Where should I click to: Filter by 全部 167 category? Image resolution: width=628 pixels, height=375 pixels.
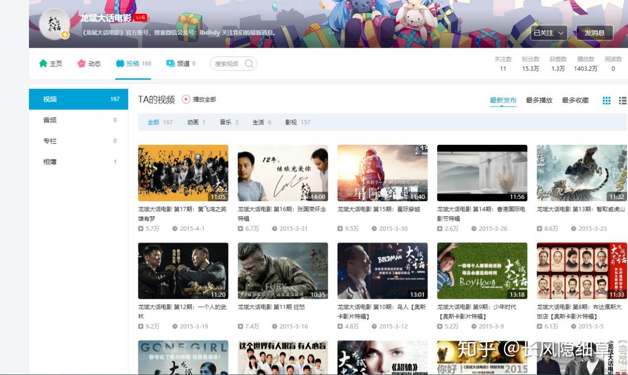(x=160, y=122)
